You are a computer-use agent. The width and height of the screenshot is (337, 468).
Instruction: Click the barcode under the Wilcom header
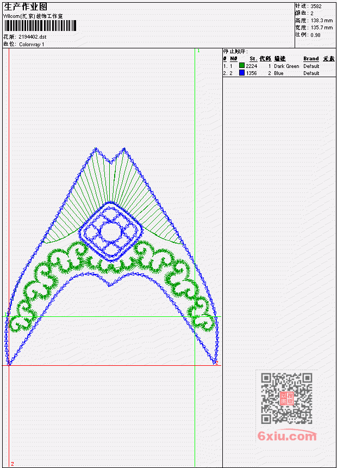coord(40,26)
